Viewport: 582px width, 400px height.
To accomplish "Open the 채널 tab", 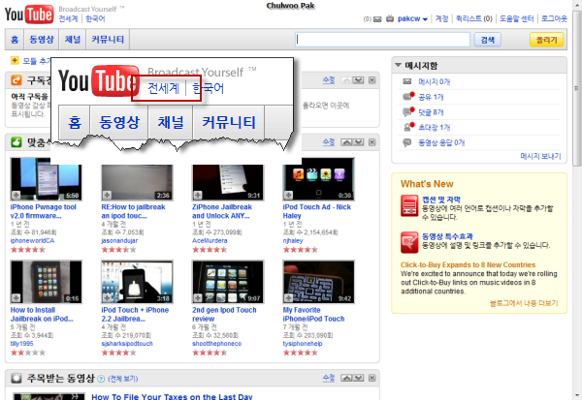I will pyautogui.click(x=73, y=40).
